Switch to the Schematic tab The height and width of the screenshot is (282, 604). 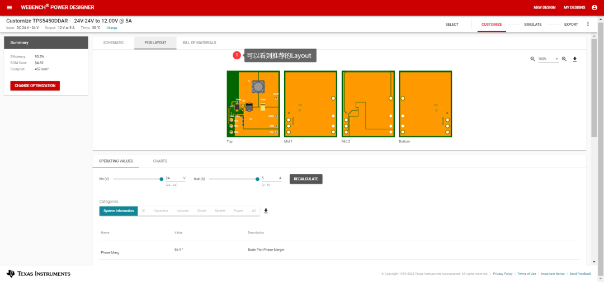[113, 42]
